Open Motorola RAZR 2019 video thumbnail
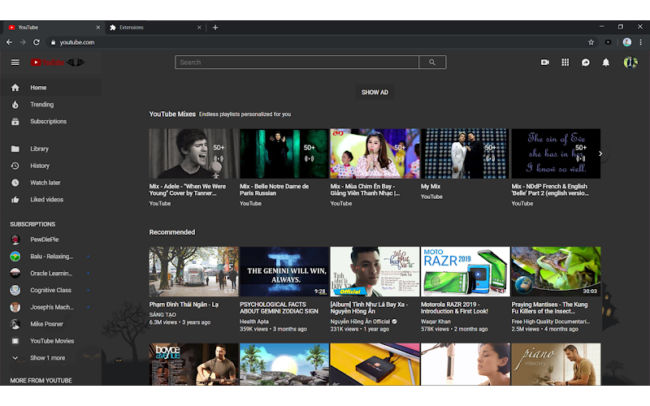The image size is (650, 406). coord(465,272)
